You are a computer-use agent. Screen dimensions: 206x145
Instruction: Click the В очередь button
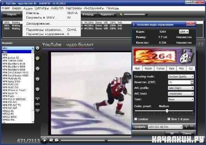(88, 14)
